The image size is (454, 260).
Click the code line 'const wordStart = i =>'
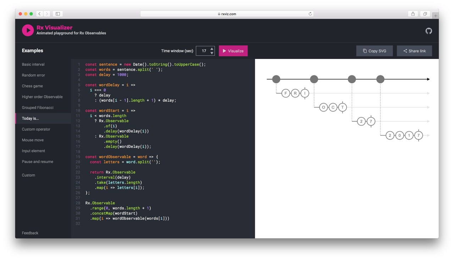pyautogui.click(x=110, y=111)
